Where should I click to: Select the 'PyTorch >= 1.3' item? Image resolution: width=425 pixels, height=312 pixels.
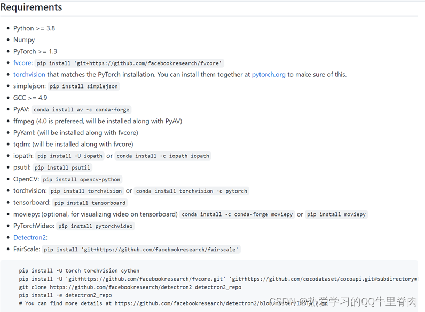pyautogui.click(x=35, y=51)
